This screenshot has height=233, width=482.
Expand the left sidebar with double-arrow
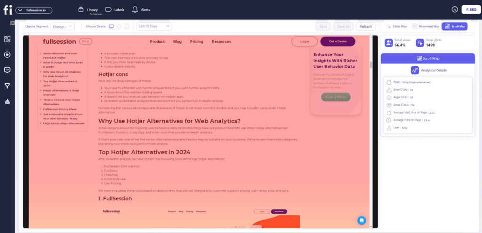[13, 23]
